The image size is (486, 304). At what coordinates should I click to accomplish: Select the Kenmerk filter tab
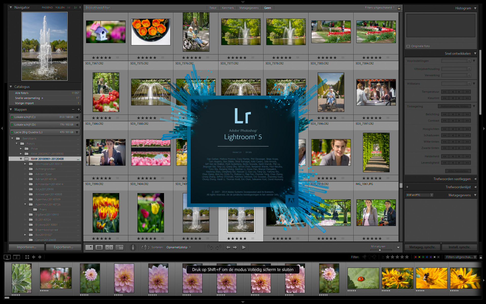pos(228,8)
